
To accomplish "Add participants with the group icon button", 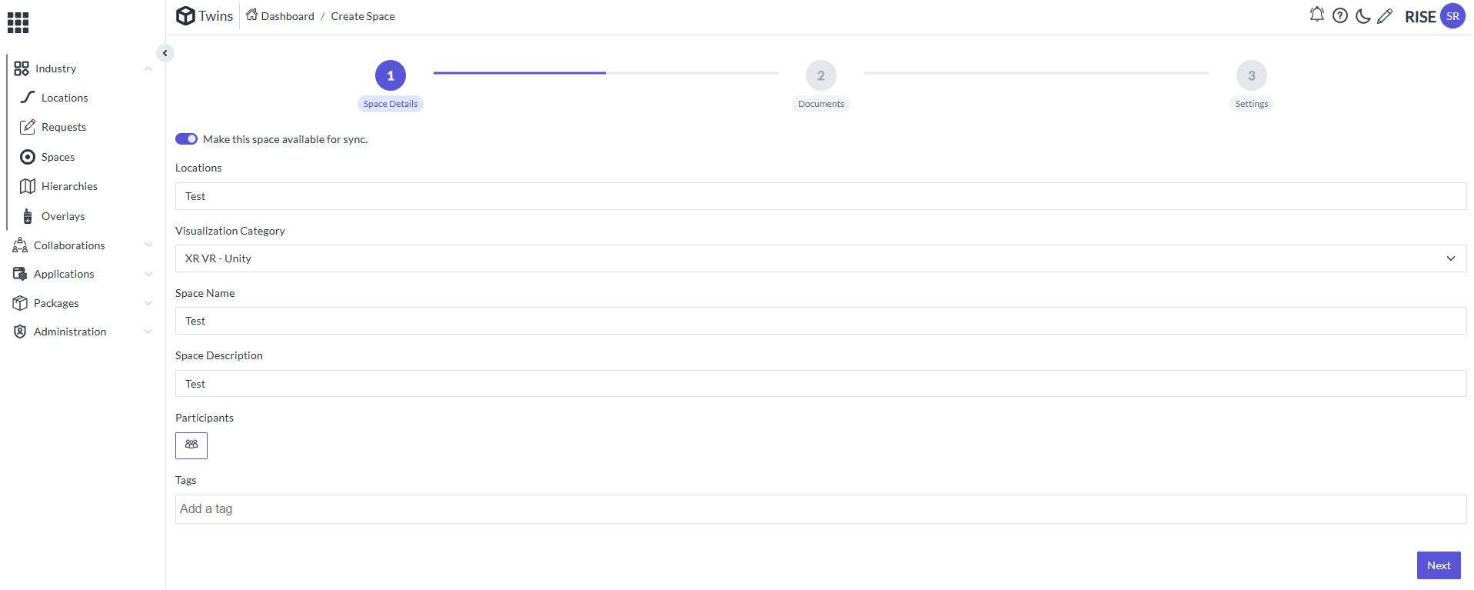I will tap(191, 445).
